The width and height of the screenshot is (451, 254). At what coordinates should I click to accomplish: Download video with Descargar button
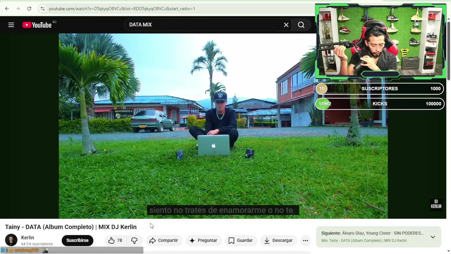click(x=278, y=240)
